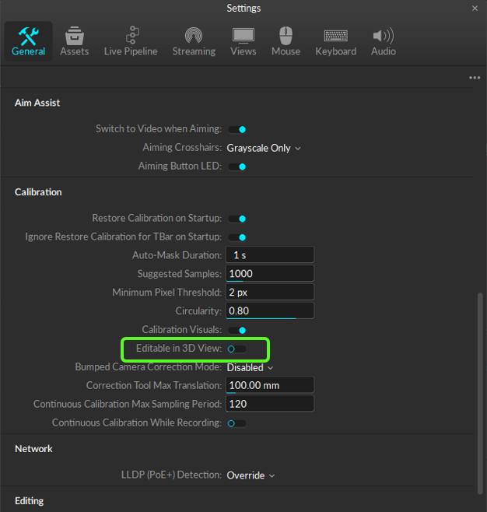Screen dimensions: 487x512
Task: Click the Aim Assist section heading
Action: point(37,103)
